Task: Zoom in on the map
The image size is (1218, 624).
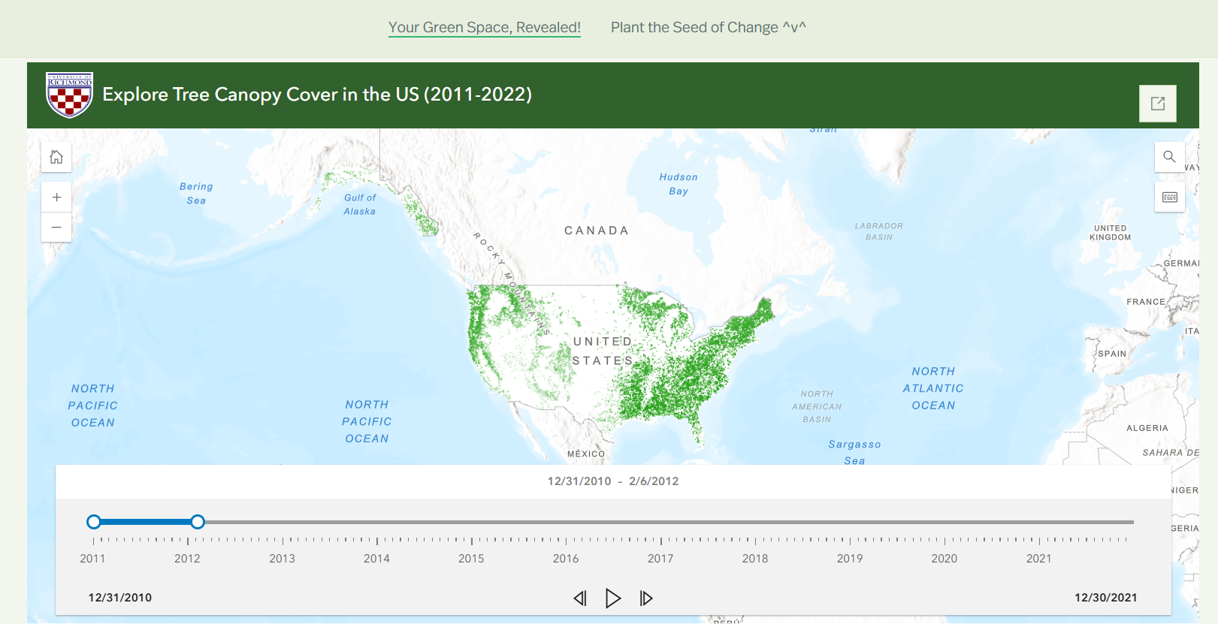Action: point(56,197)
